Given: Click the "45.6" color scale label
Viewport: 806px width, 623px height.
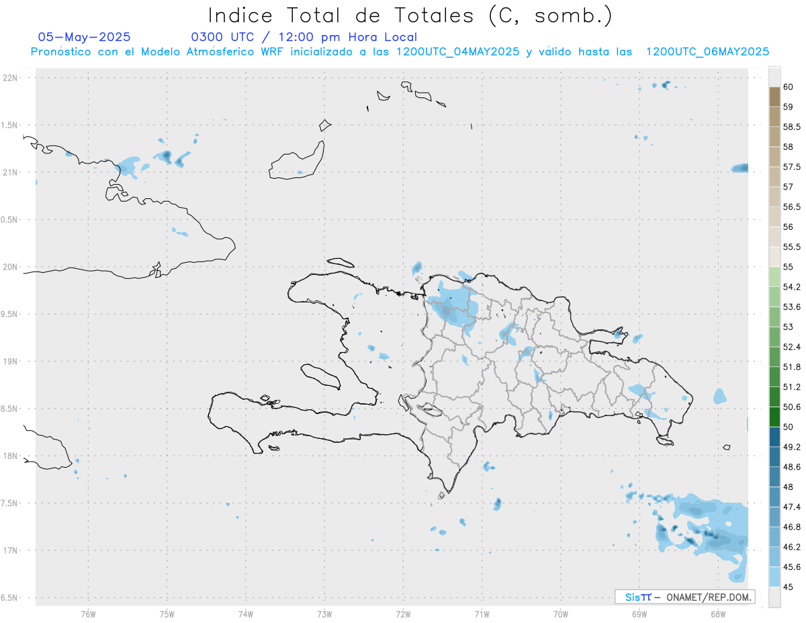Looking at the screenshot, I should pos(792,567).
